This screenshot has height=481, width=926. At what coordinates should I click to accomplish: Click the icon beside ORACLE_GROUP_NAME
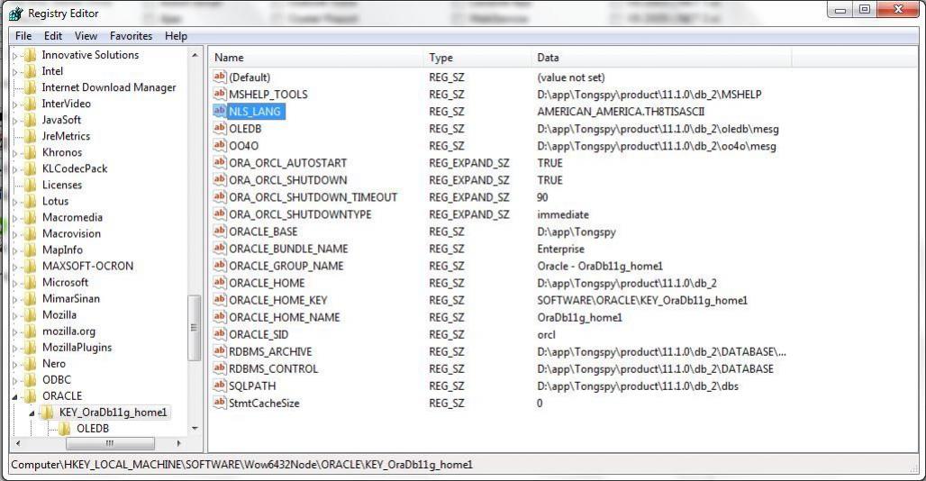tap(220, 265)
